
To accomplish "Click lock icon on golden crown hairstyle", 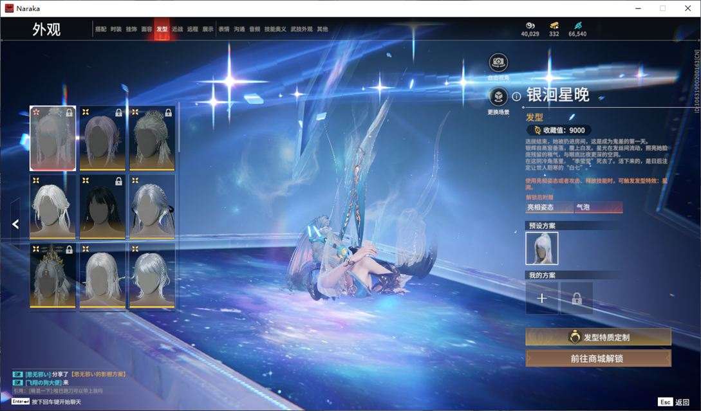I will point(69,250).
